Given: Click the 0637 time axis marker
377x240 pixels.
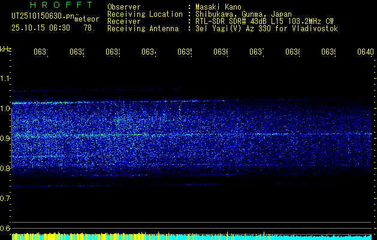Looking at the screenshot, I should [x=257, y=52].
